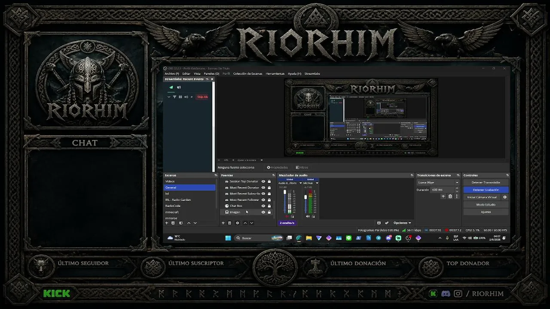Click Iniciar Cámara Virtual button

point(482,197)
